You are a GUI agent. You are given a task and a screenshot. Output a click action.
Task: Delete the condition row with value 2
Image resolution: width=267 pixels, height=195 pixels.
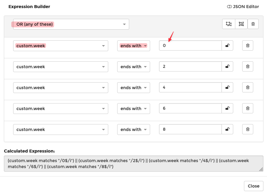pos(248,66)
